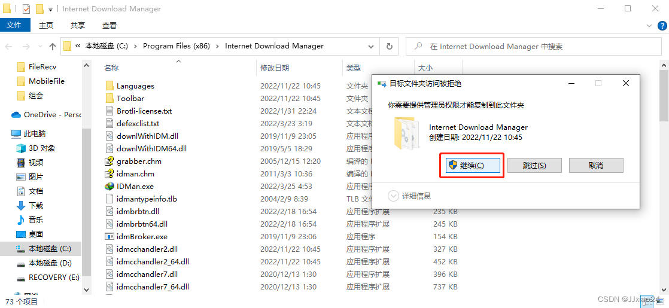Select the idmantypeinfo.tlb file icon
This screenshot has height=308, width=669.
(110, 199)
